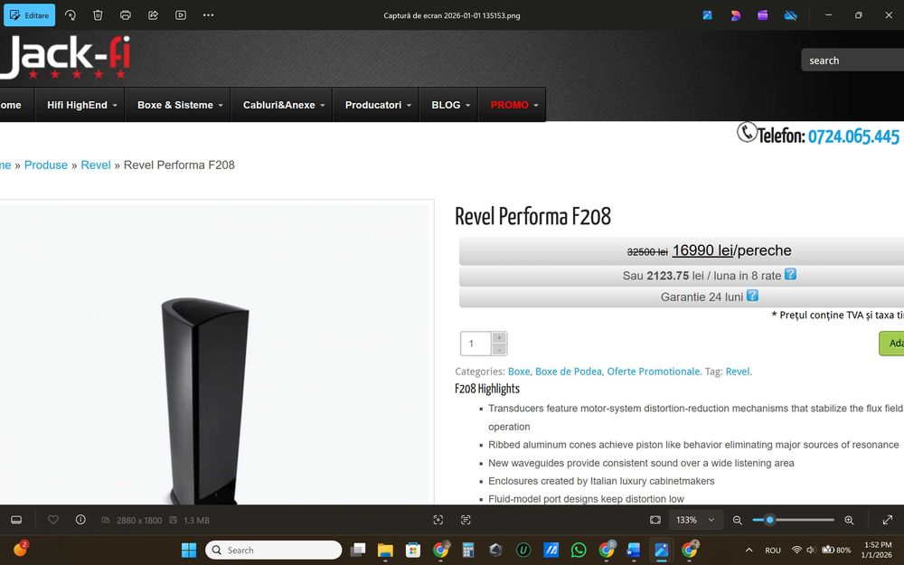Open the clock showing 1:52 PM

pos(878,550)
